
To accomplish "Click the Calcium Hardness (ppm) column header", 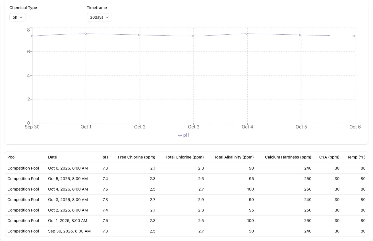I will 288,157.
